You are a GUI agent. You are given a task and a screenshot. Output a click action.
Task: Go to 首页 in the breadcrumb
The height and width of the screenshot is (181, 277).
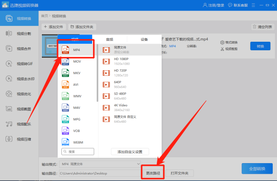[44, 16]
